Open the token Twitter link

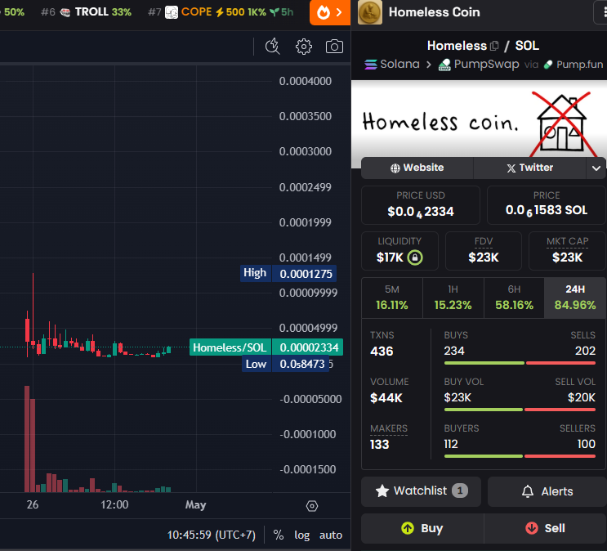(x=529, y=168)
